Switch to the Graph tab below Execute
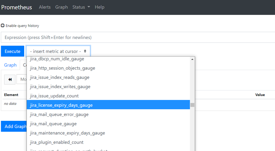 coord(10,65)
